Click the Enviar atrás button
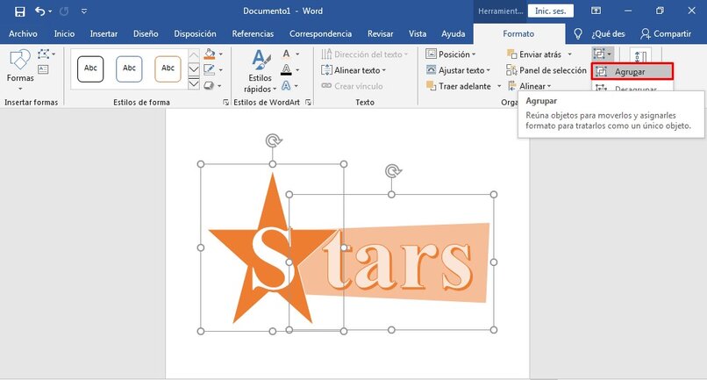The width and height of the screenshot is (707, 380). [534, 54]
